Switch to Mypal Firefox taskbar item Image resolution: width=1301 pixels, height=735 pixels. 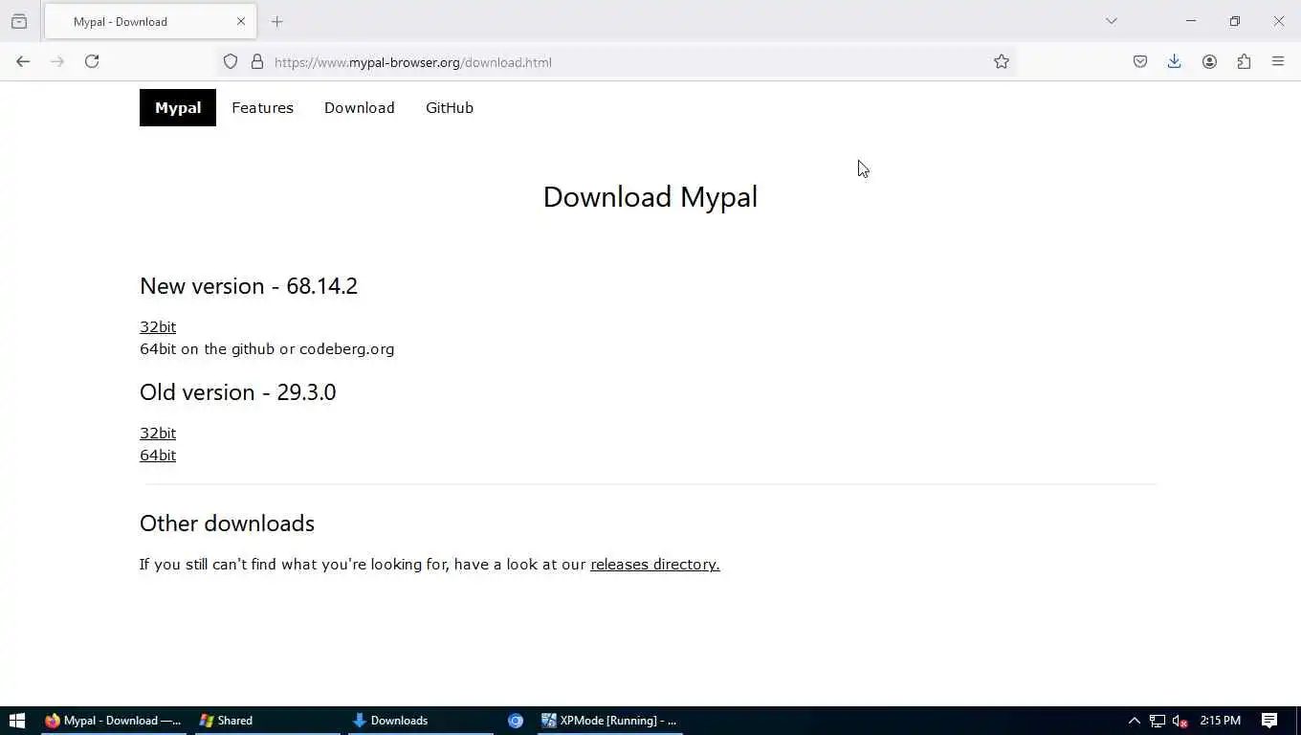(x=114, y=721)
